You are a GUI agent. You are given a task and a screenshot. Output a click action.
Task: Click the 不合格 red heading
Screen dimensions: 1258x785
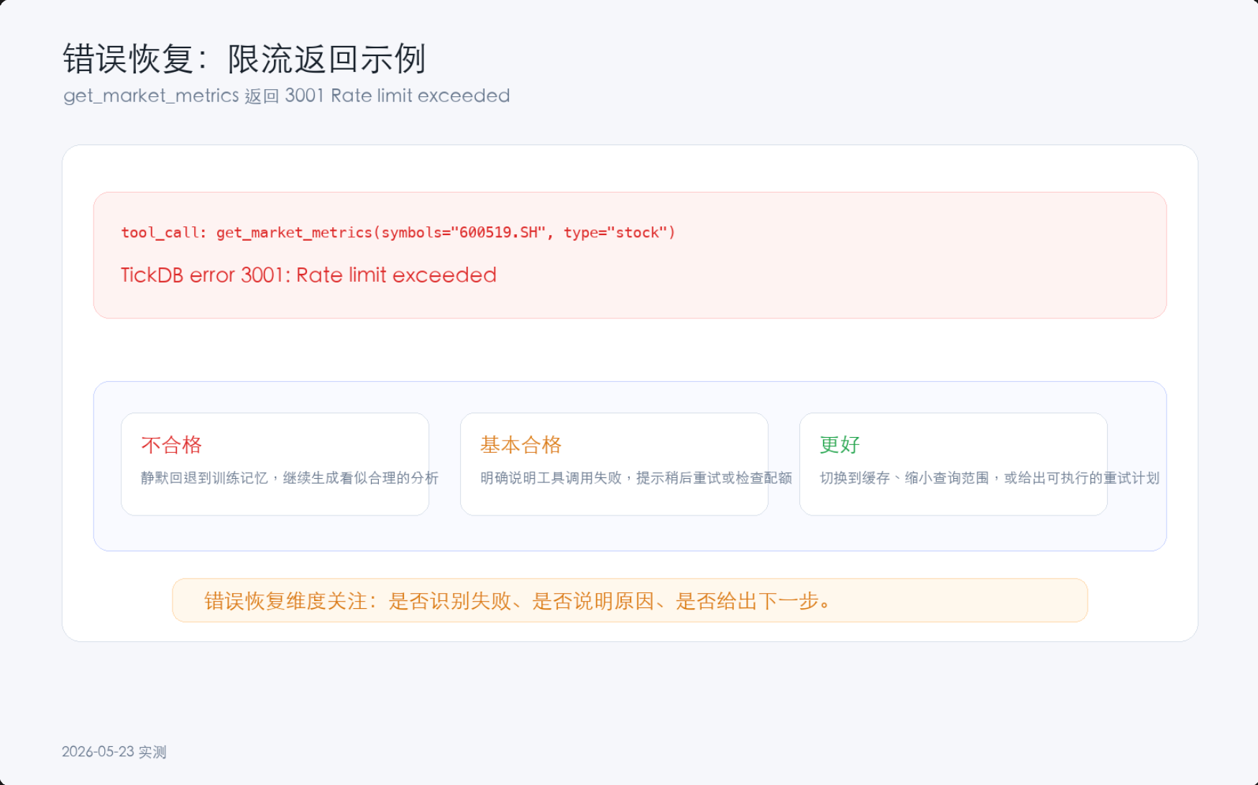(x=171, y=444)
